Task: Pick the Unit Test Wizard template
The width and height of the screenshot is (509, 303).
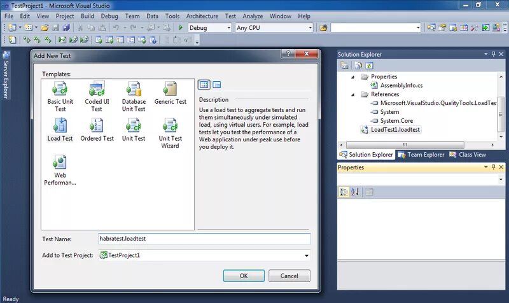Action: click(x=170, y=134)
